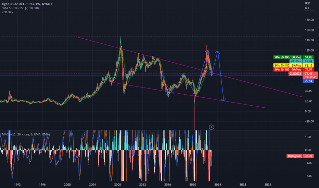The image size is (319, 188).
Task: Click 160.00 on the price axis
Action: coord(309,30)
